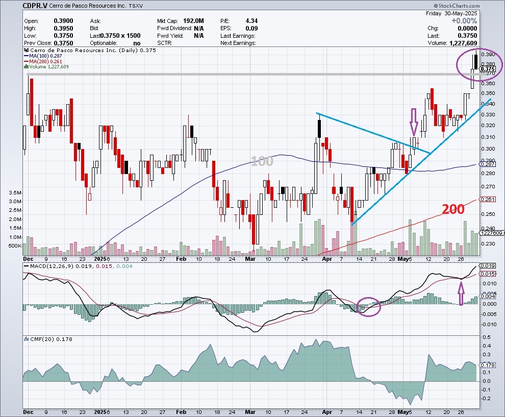Screen dimensions: 505x417
Task: Select the value in the Low row
Action: click(63, 36)
